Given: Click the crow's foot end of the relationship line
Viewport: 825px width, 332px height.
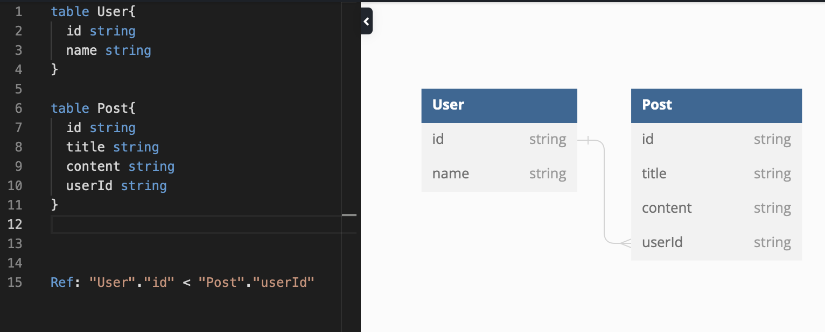Looking at the screenshot, I should 625,243.
